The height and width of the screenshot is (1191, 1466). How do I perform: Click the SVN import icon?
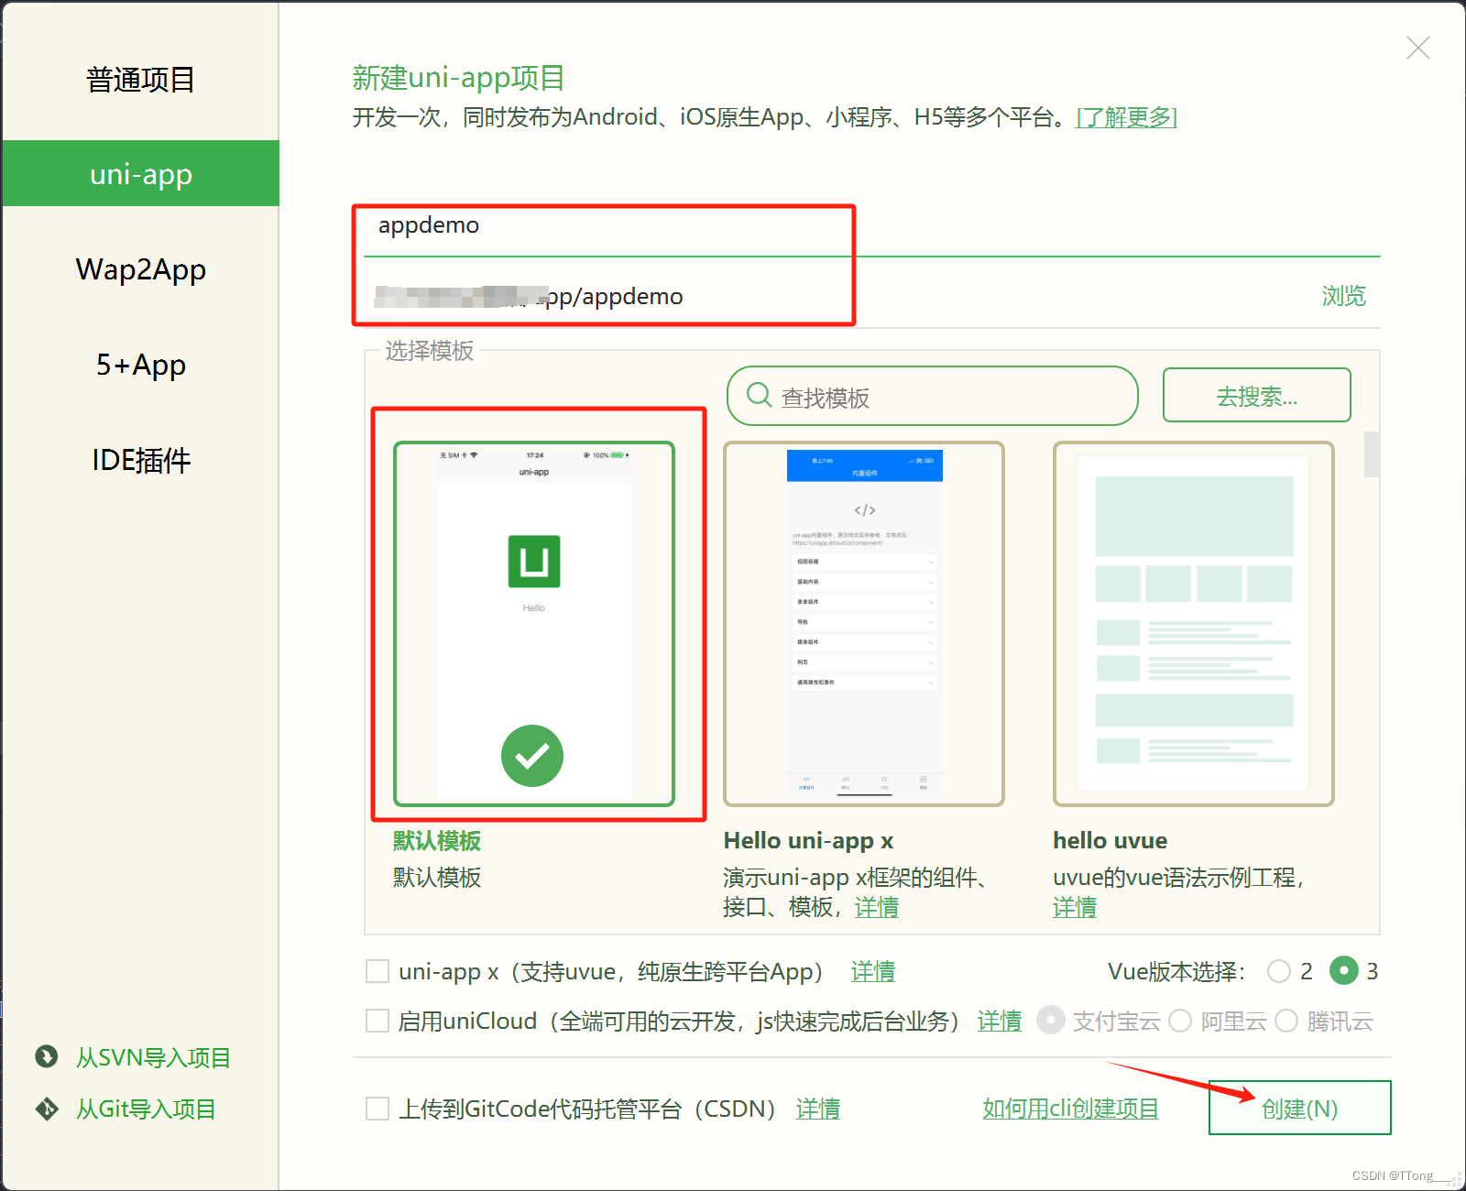coord(47,1056)
